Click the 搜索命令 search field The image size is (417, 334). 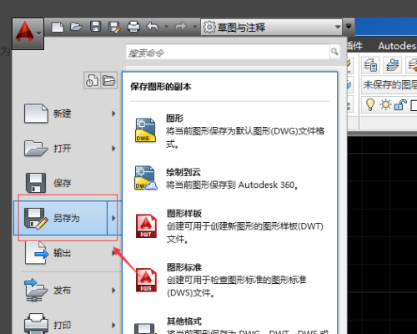pos(228,52)
